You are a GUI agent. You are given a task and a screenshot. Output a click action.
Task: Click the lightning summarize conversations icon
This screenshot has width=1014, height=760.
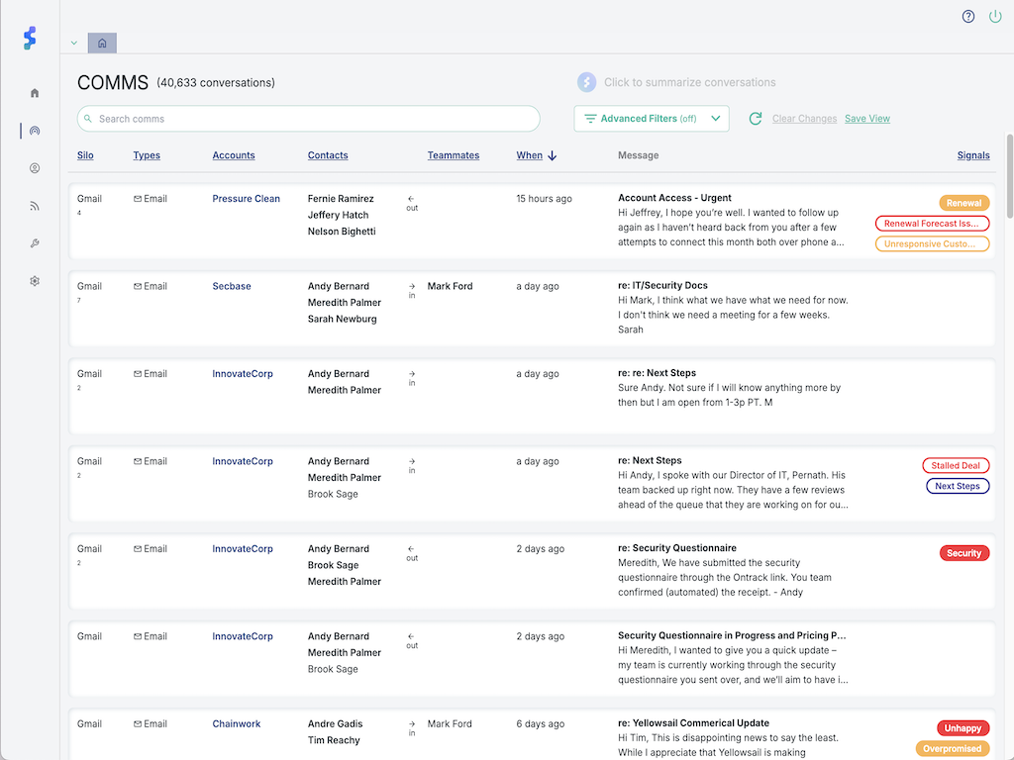tap(586, 83)
